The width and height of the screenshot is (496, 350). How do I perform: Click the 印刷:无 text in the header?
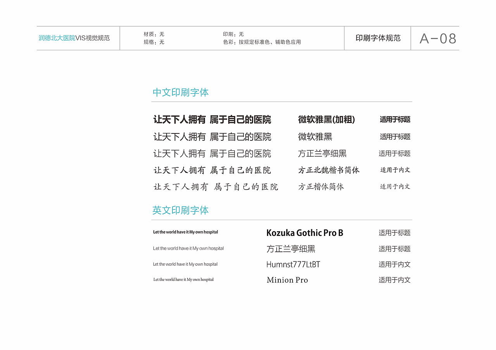pos(233,34)
